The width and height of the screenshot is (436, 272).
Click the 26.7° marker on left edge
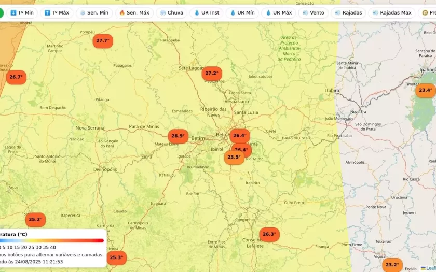tap(16, 78)
